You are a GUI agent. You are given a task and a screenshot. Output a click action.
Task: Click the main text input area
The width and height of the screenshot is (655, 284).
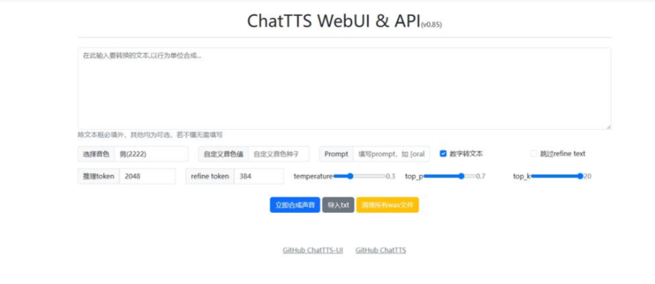coord(344,89)
